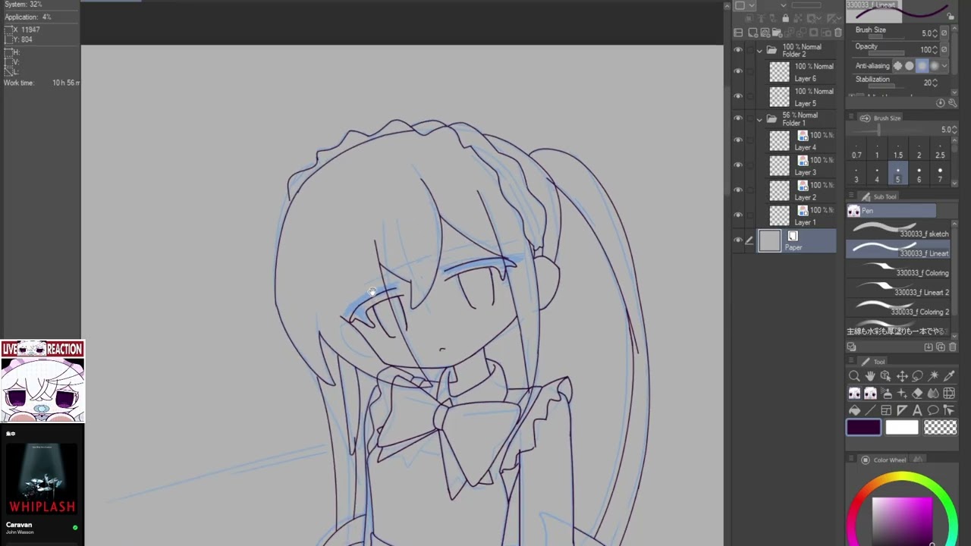Select the Balloon tool
This screenshot has width=971, height=546.
point(933,410)
